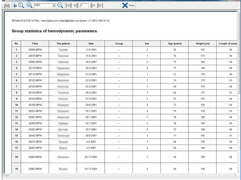The width and height of the screenshot is (241, 180).
Task: Click the Date column header
Action: pyautogui.click(x=91, y=43)
